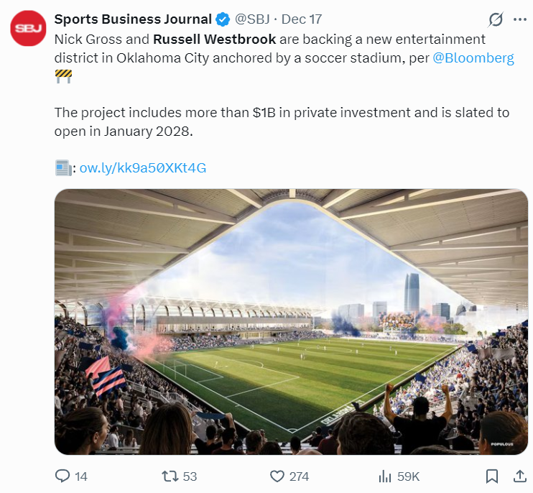
Task: Click the reply speech bubble icon
Action: [62, 476]
